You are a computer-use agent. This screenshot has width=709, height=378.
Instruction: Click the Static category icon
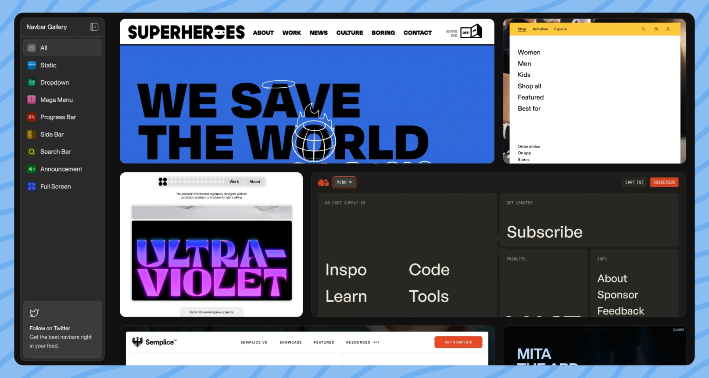[x=32, y=65]
